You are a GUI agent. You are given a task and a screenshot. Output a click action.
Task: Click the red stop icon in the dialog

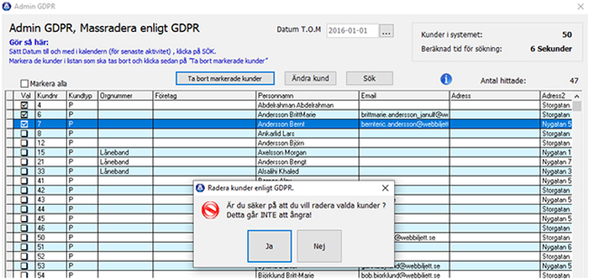pos(209,210)
